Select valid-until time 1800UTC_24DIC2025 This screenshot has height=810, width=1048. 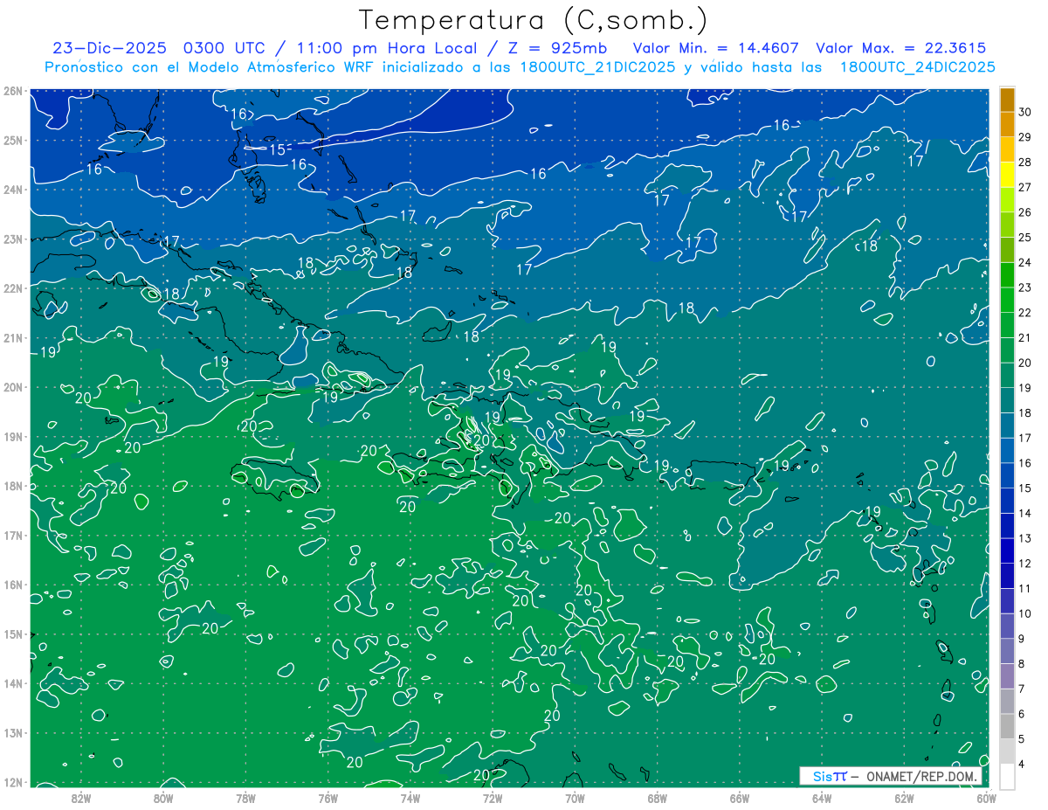click(917, 67)
